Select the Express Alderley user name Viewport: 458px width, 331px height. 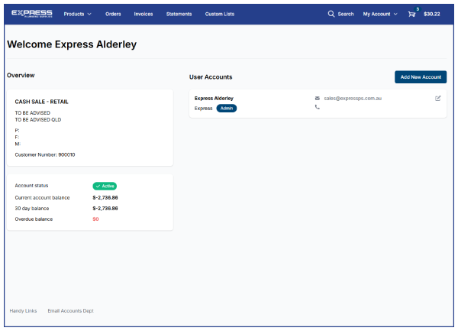214,99
